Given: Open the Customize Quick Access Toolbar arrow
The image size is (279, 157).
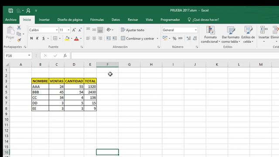Looking at the screenshot, I should pos(36,10).
